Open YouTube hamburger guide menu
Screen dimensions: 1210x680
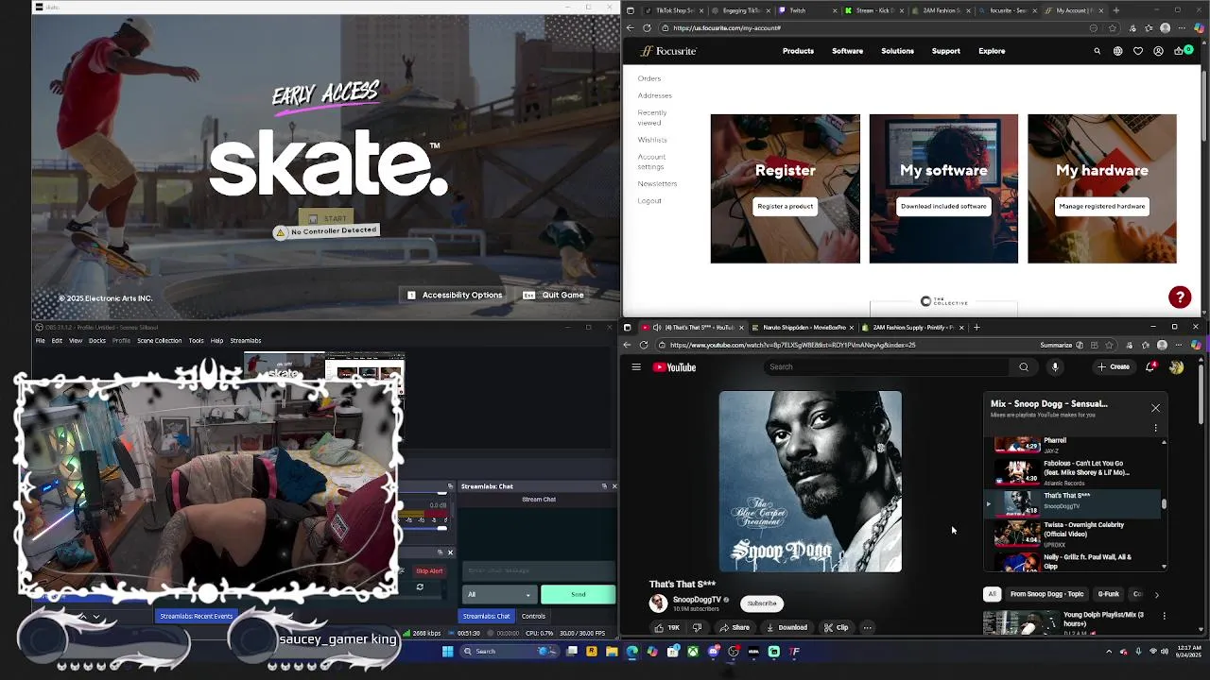click(636, 367)
